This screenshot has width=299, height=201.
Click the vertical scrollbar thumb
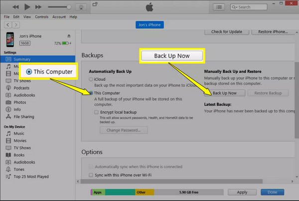pos(297,100)
